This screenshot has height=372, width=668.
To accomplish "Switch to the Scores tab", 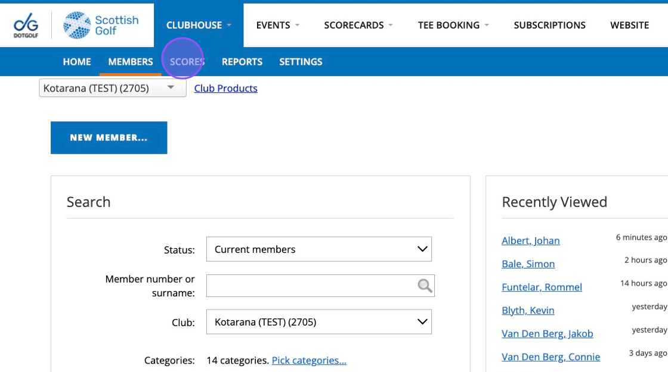I will tap(187, 62).
